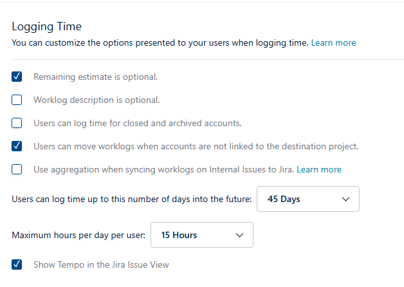Click the "Maximum hours per day per user" label
Screen dimensions: 404x287
[78, 235]
